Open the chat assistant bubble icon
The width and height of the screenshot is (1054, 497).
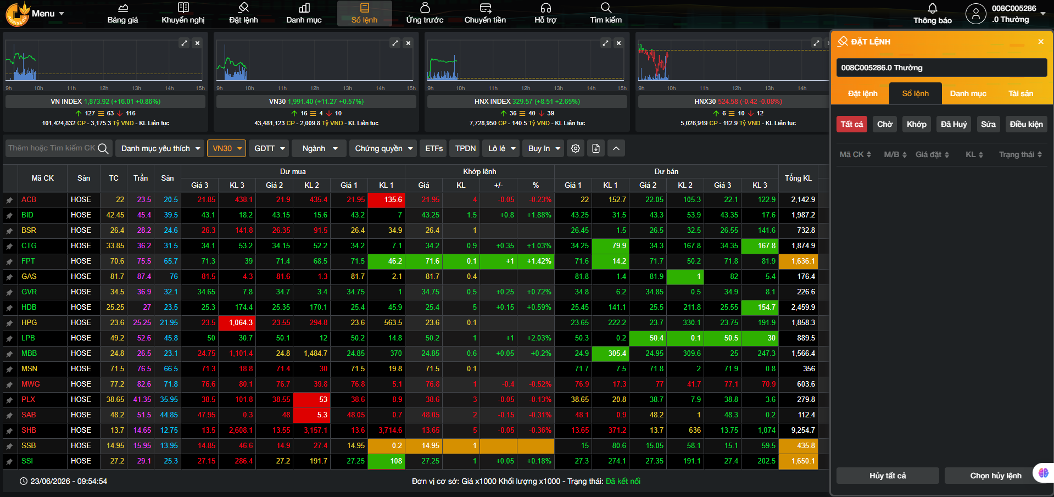pos(1043,473)
